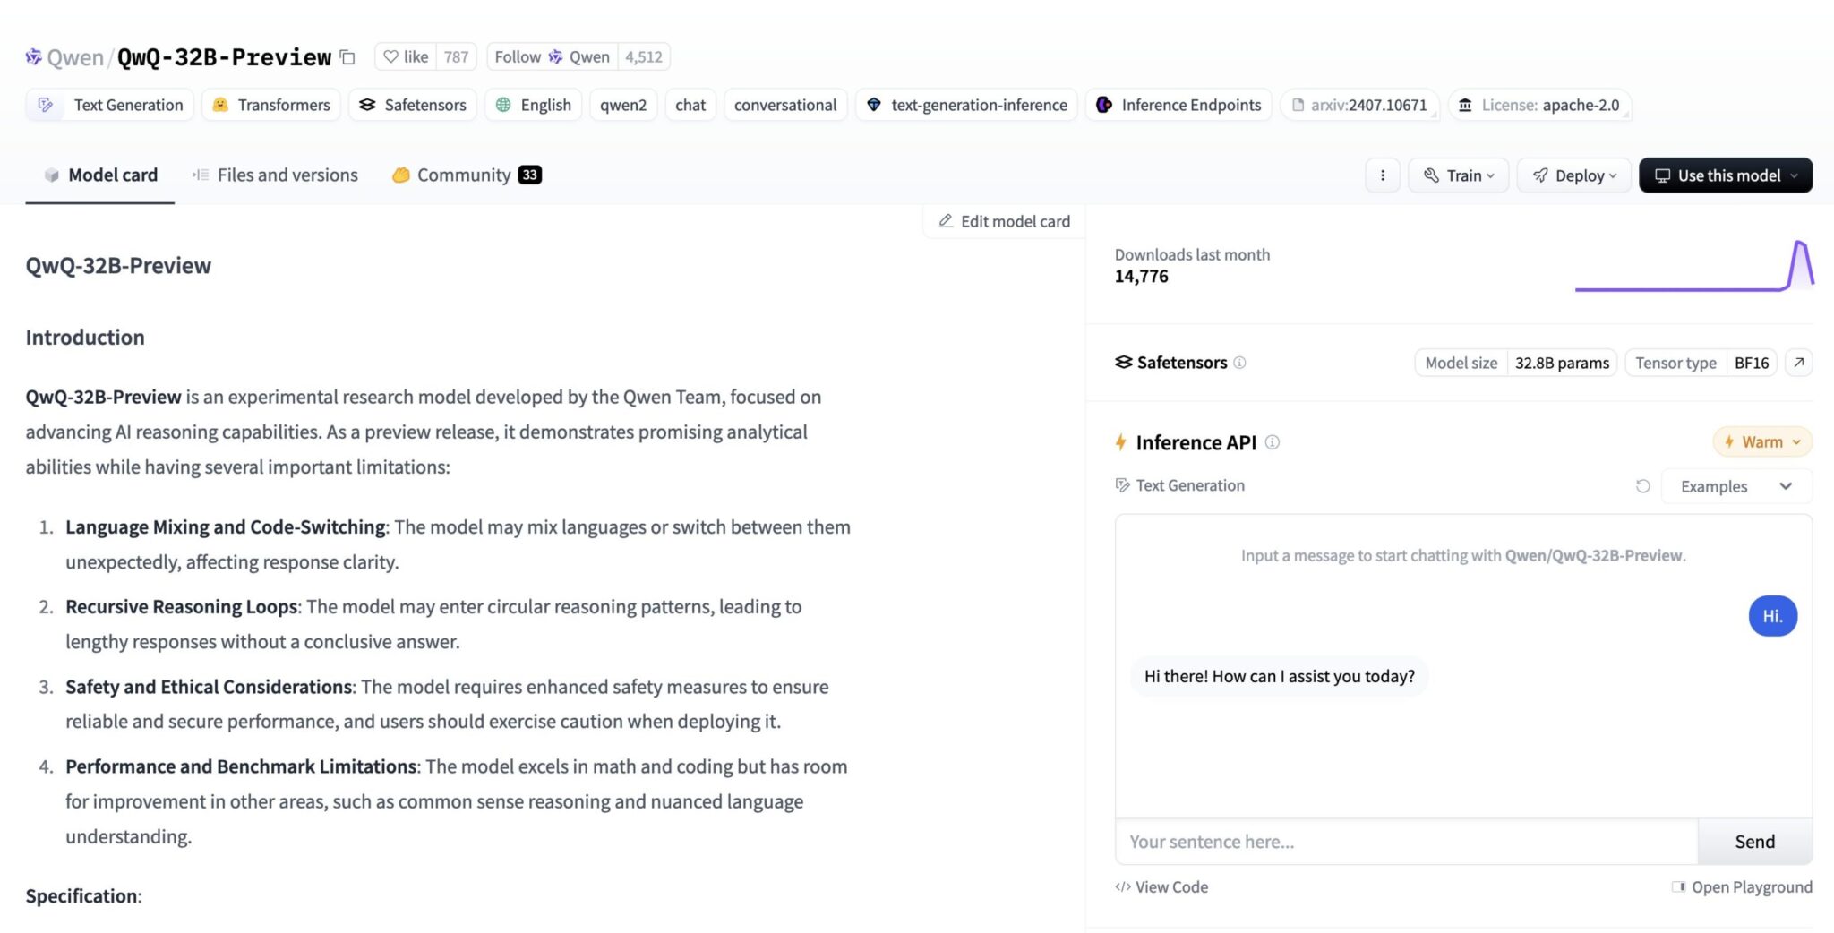Click the Qwen organization logo

coord(33,57)
